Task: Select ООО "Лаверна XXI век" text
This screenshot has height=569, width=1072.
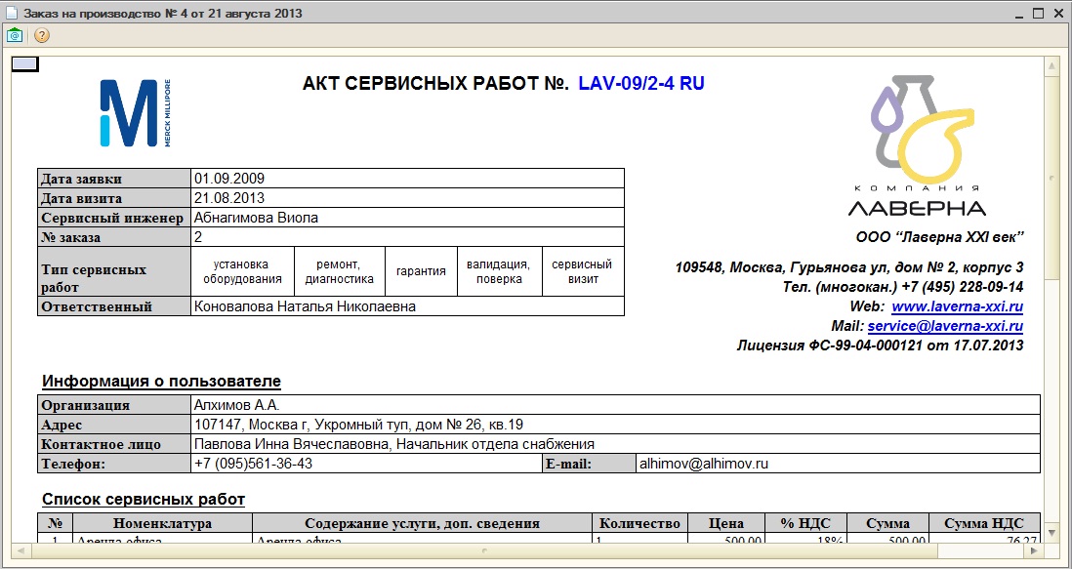Action: point(939,237)
